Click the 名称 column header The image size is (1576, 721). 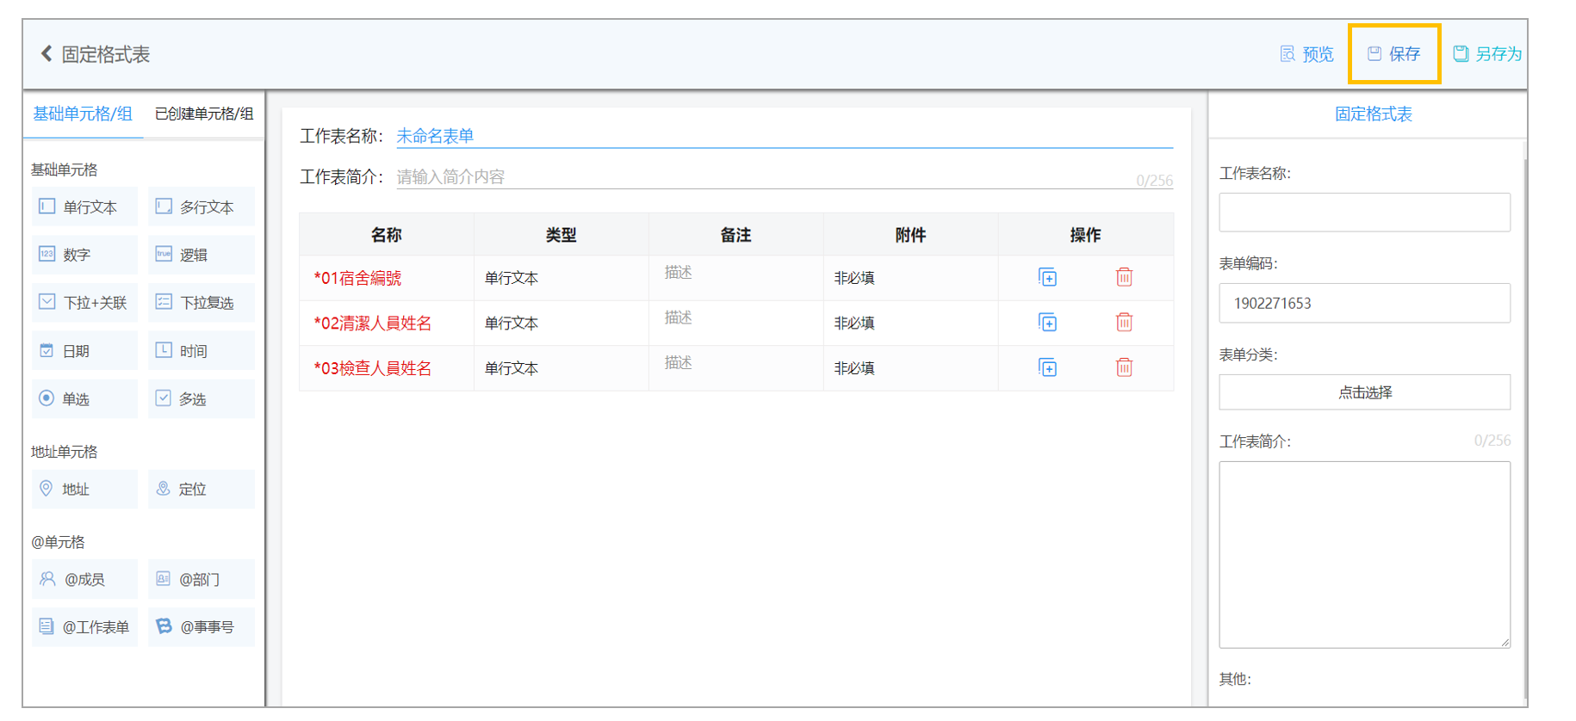387,235
